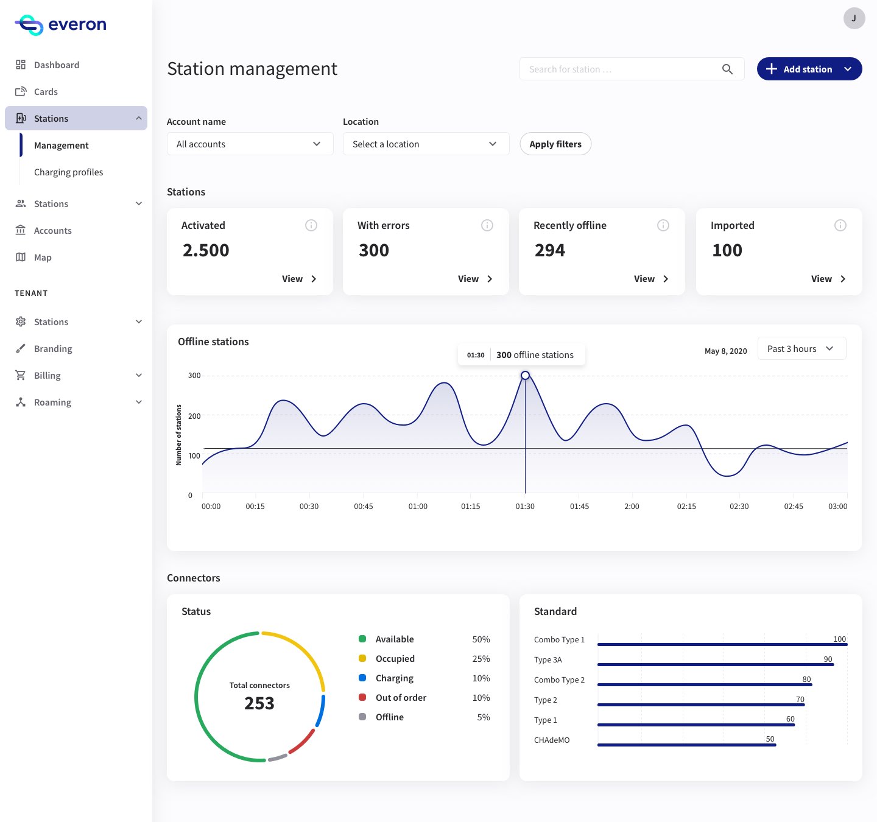Screen dimensions: 877x822
Task: Show info for Recently offline card
Action: (x=663, y=225)
